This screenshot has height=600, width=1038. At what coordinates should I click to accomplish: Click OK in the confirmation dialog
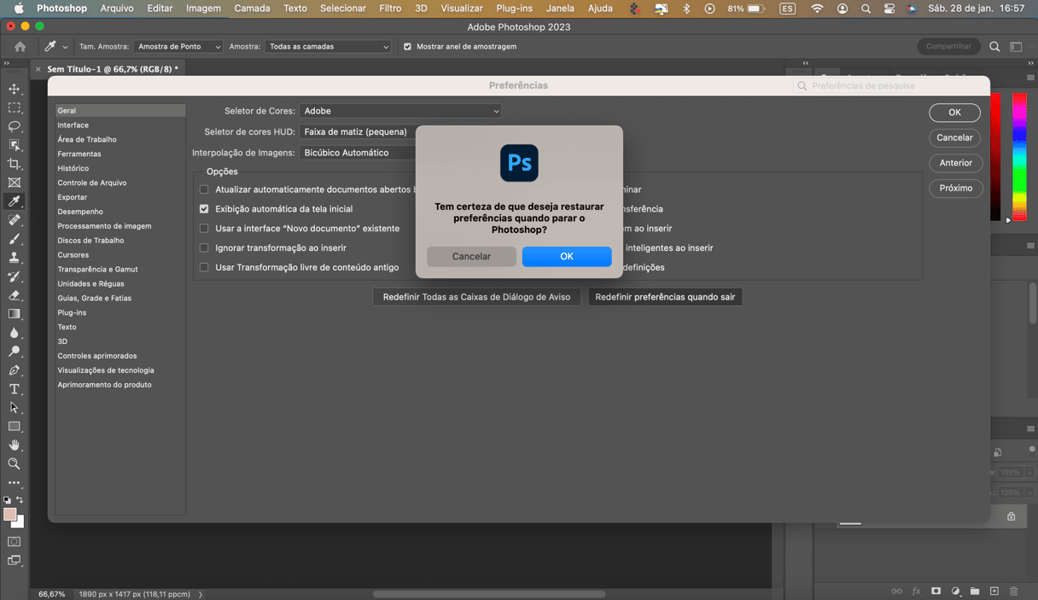567,256
